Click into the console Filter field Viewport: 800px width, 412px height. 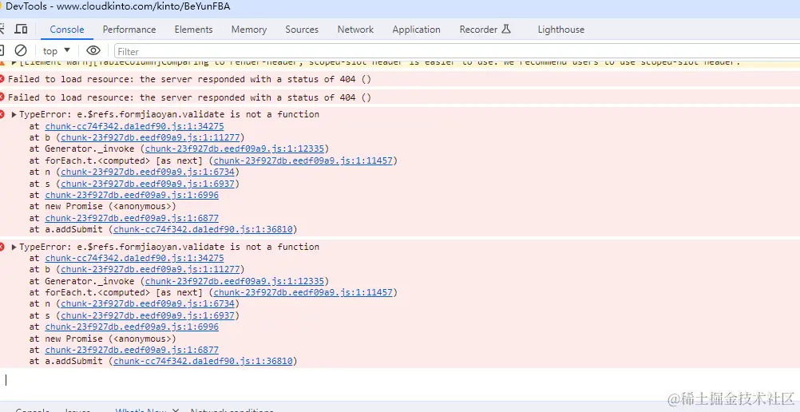(457, 51)
